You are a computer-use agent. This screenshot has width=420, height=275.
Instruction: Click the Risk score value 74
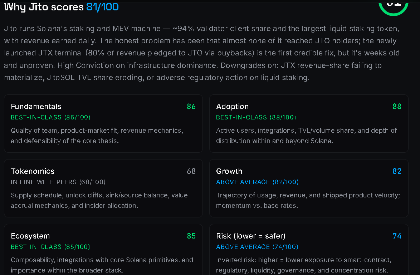pos(397,236)
